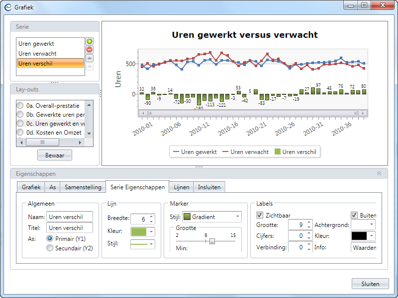Screen dimensions: 398x298
Task: Click the red remove series icon
Action: tap(90, 50)
